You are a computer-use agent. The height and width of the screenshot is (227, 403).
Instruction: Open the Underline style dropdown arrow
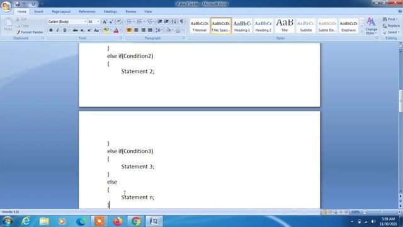point(69,30)
